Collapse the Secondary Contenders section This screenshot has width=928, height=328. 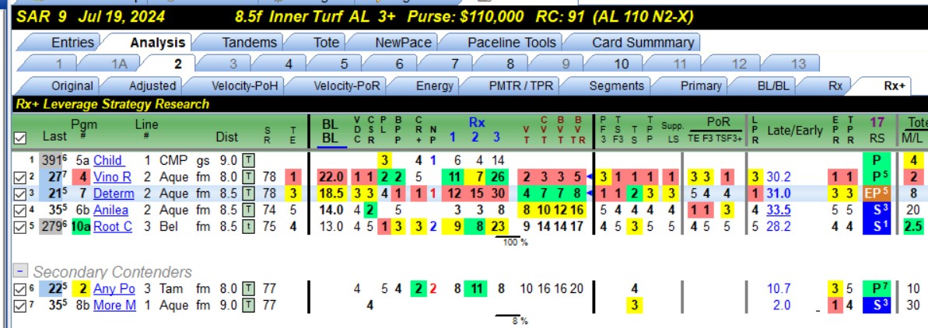click(x=21, y=271)
